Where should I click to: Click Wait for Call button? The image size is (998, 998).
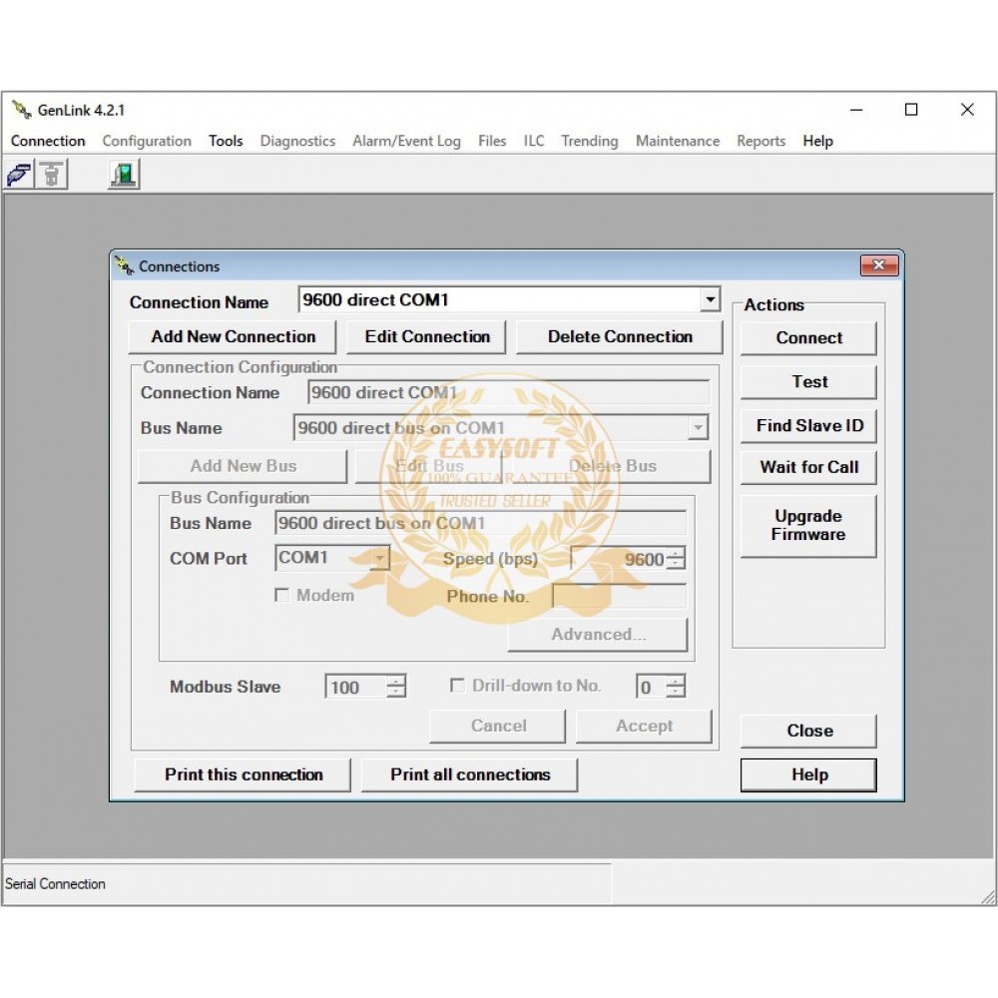[809, 467]
